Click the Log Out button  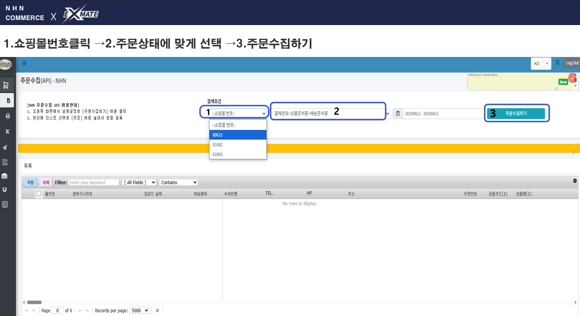[x=572, y=63]
